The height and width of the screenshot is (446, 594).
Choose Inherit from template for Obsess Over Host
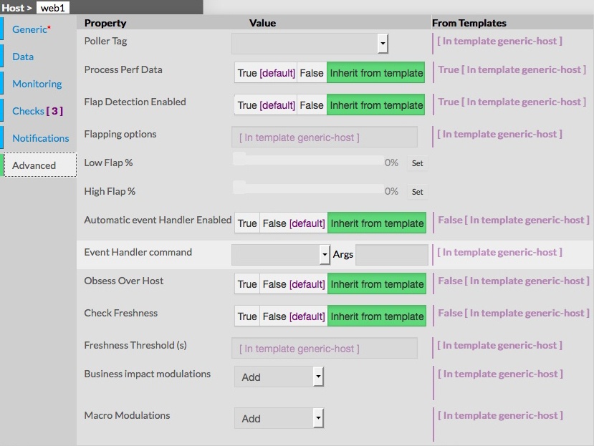coord(377,284)
